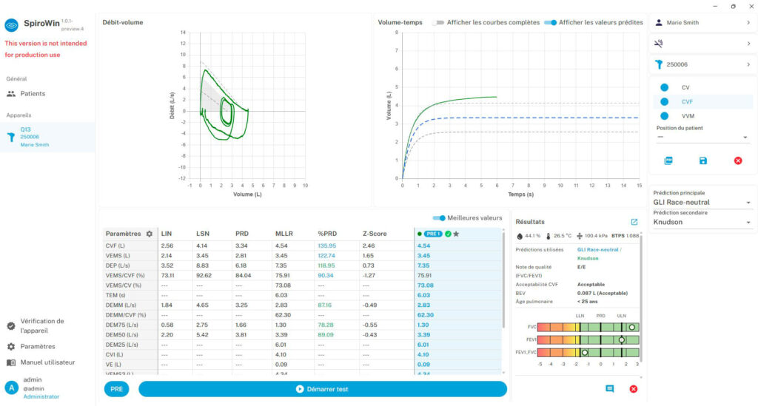Click the gear icon next to sidebar Paramètres
The height and width of the screenshot is (406, 758).
(x=11, y=347)
